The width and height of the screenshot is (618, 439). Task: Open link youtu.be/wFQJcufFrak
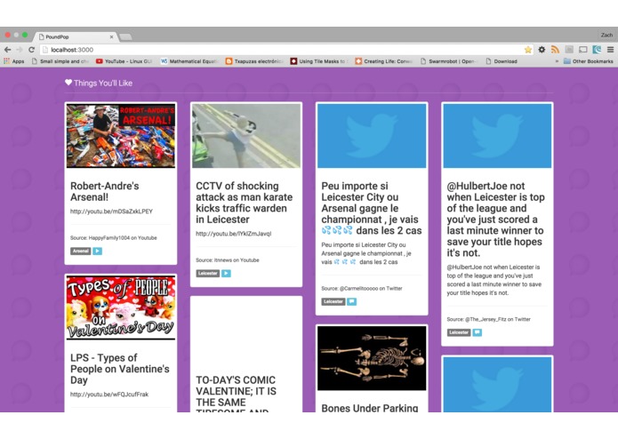coord(109,394)
